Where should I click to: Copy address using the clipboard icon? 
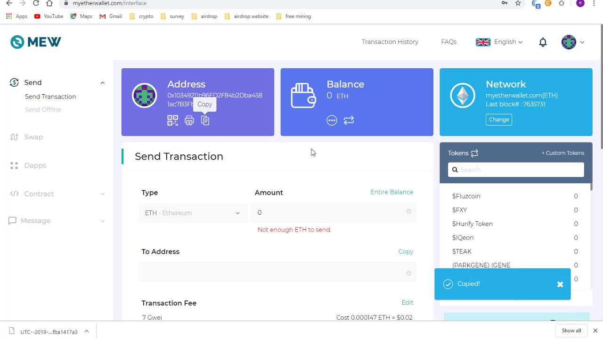[205, 121]
